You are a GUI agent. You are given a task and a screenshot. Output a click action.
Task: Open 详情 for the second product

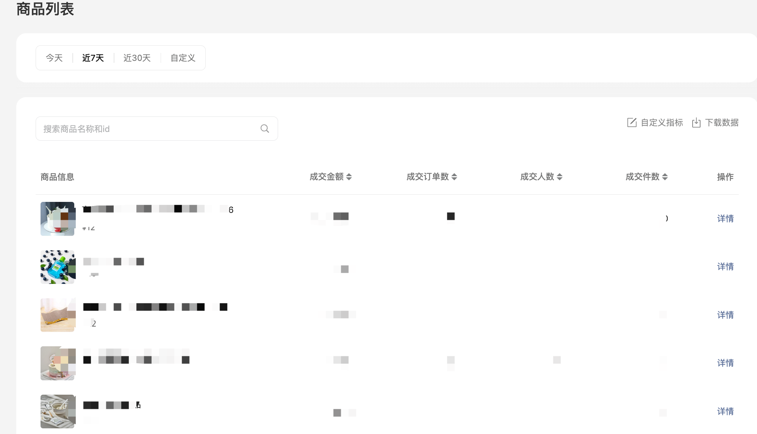(725, 267)
